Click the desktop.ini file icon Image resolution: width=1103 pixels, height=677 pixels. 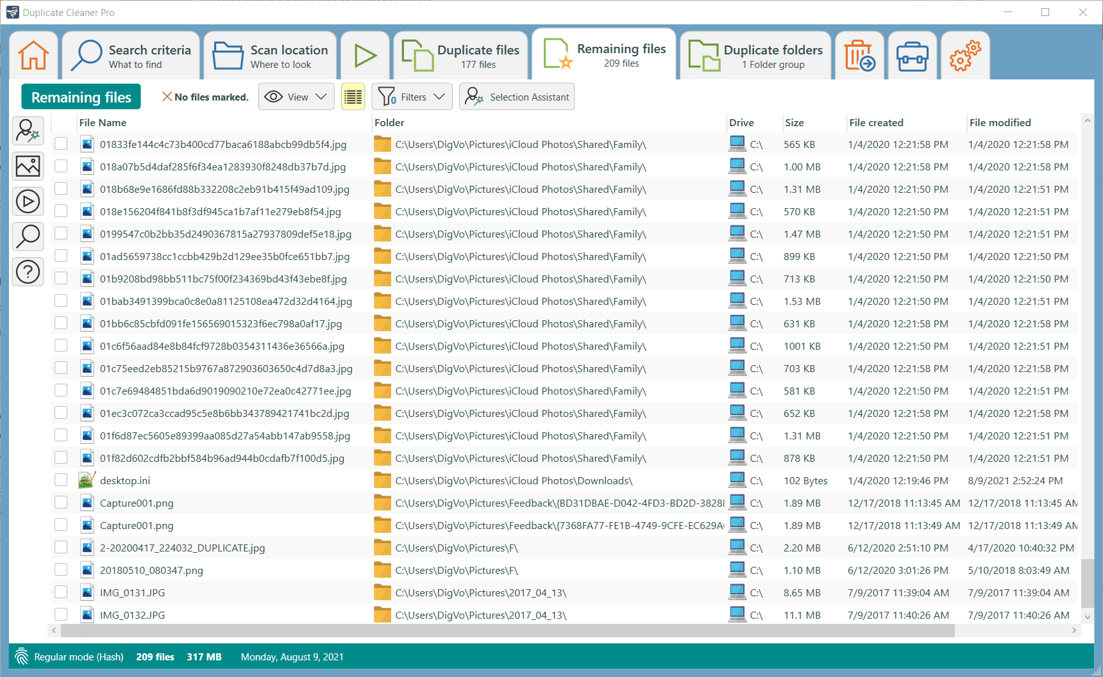click(x=87, y=480)
